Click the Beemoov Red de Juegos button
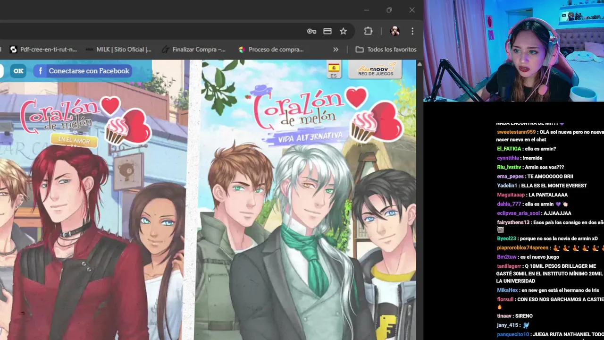This screenshot has height=340, width=604. point(375,69)
